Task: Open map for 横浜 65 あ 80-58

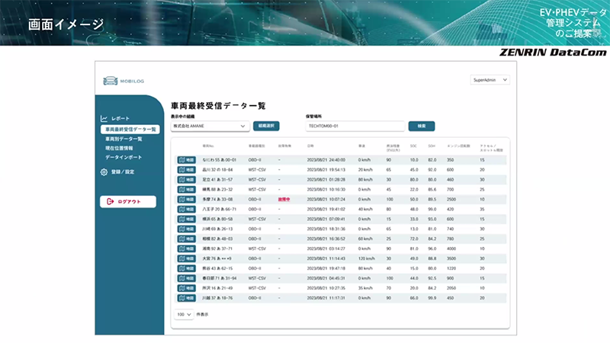Action: pyautogui.click(x=186, y=218)
